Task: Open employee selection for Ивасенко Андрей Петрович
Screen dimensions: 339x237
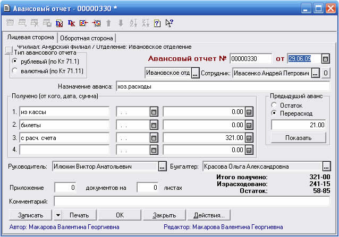Action: click(315, 73)
